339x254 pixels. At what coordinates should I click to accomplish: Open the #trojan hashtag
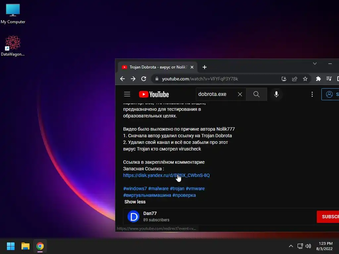click(177, 189)
